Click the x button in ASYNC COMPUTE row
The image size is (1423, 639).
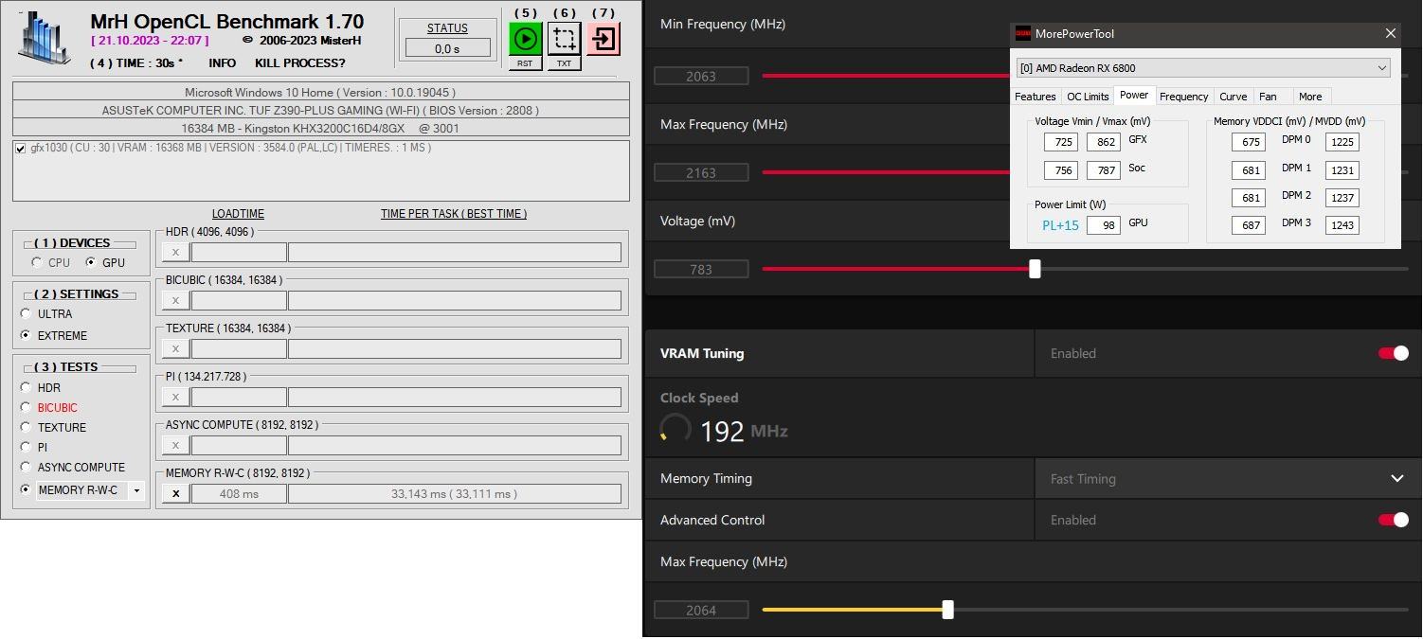coord(175,445)
